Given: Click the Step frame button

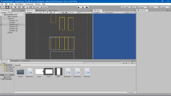Looking at the screenshot, I should pos(87,7).
